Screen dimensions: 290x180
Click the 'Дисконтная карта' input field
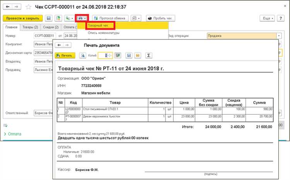[43, 53]
